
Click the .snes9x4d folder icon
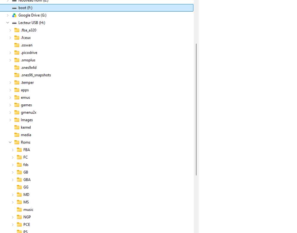17,68
